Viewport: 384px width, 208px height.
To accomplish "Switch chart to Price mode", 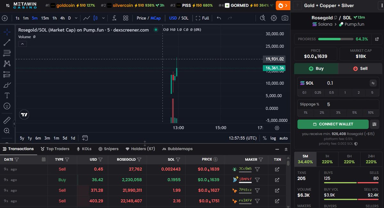I will (141, 18).
